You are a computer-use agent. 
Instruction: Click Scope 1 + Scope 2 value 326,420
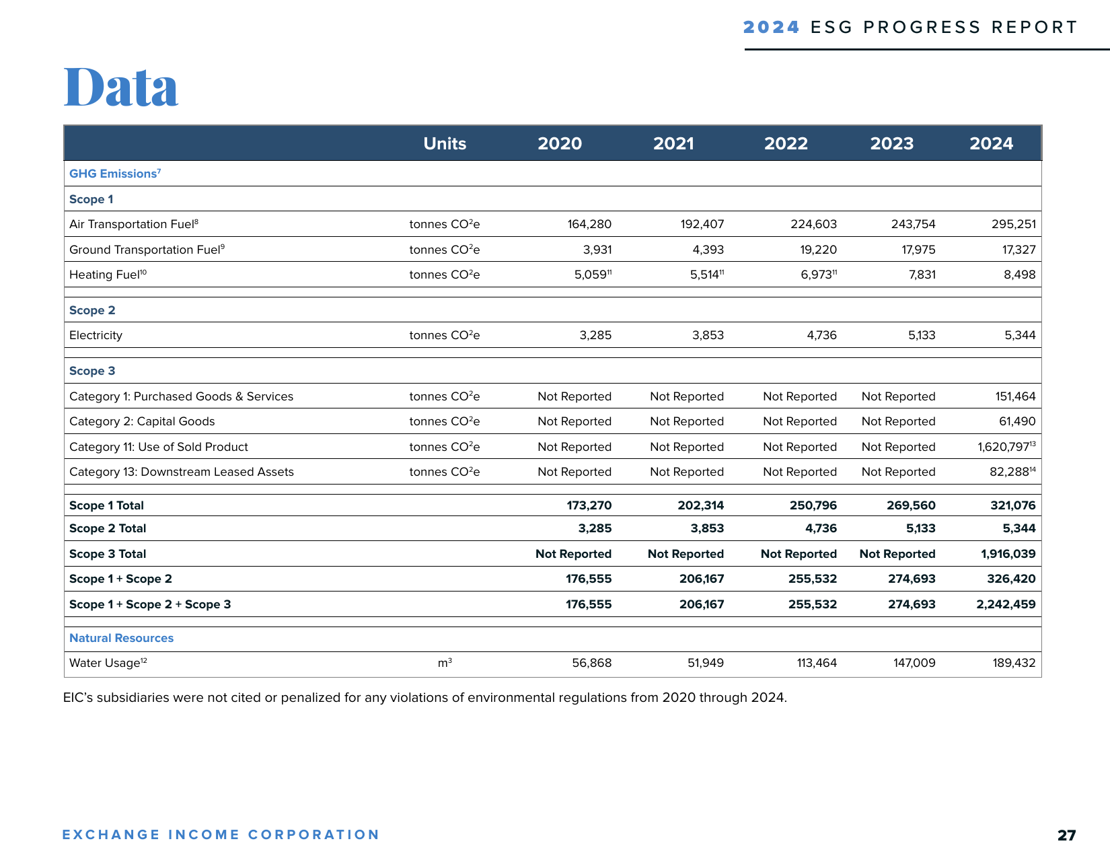[x=1011, y=579]
